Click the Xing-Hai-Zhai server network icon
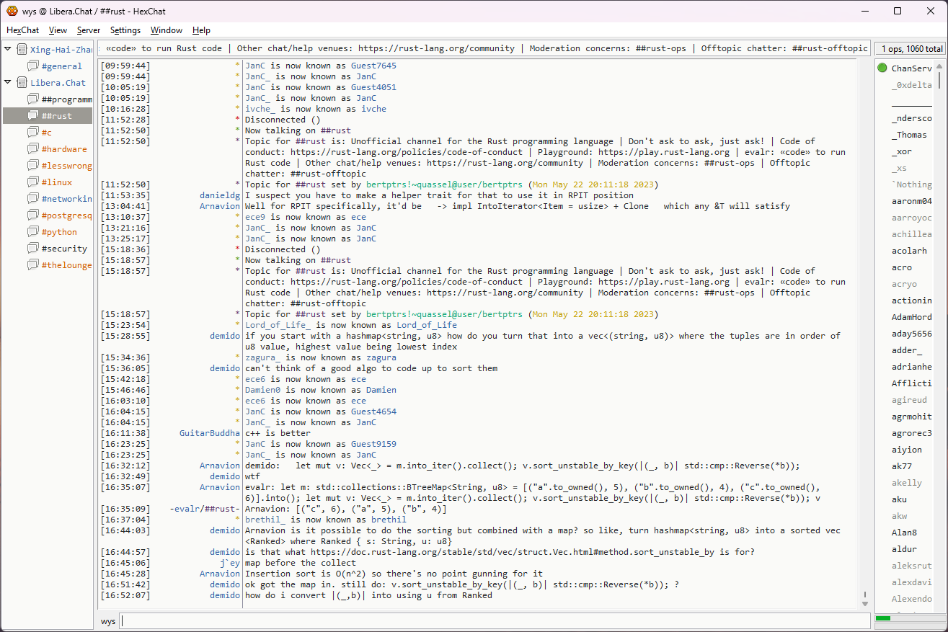Screen dimensions: 948x632 (x=22, y=50)
